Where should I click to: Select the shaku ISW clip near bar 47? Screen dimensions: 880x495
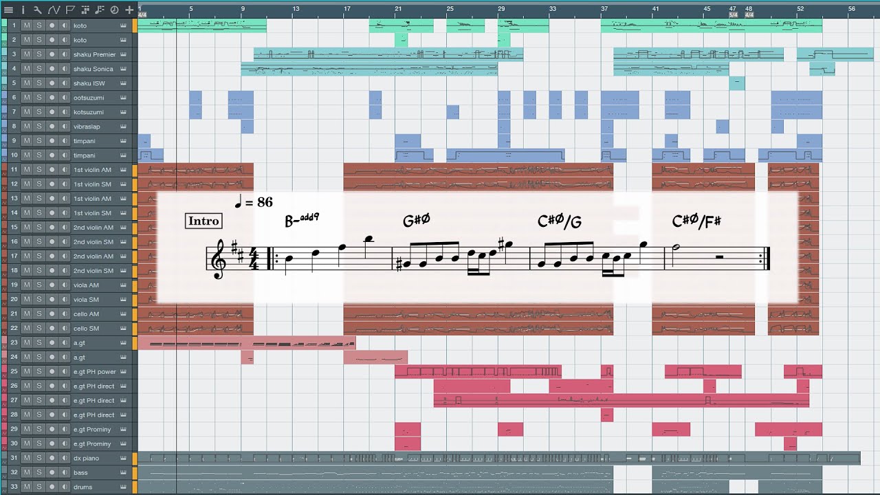pos(737,83)
